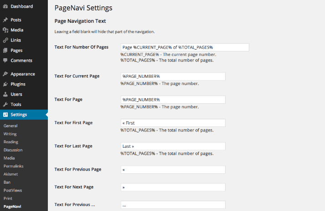Open the General settings submenu

(x=10, y=126)
